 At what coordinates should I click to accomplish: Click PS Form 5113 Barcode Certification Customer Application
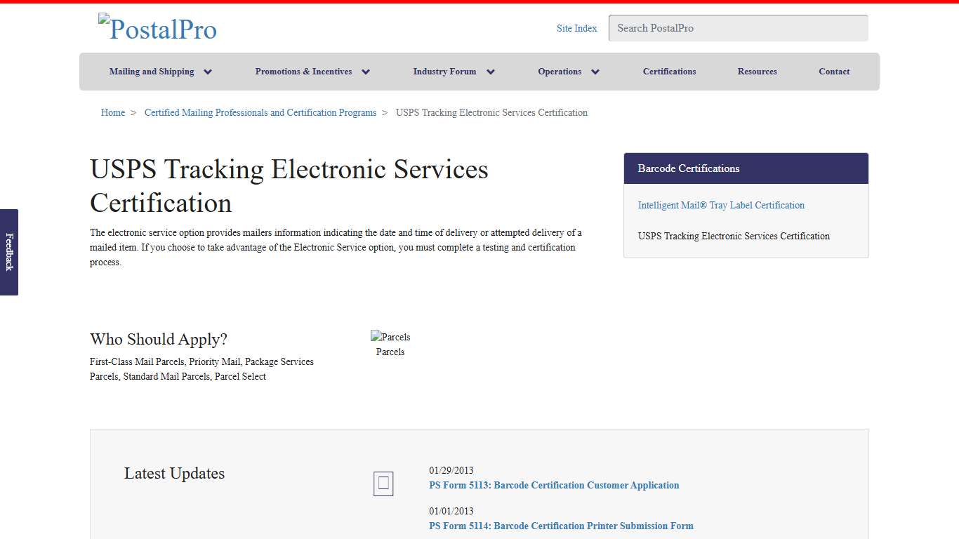click(554, 485)
